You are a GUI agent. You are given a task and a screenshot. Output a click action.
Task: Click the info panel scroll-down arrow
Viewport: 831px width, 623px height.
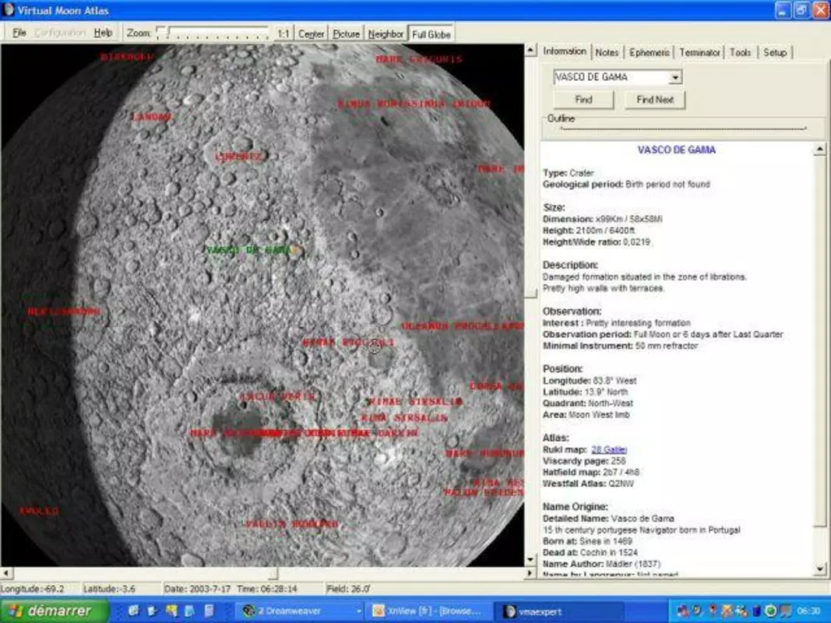coord(820,569)
